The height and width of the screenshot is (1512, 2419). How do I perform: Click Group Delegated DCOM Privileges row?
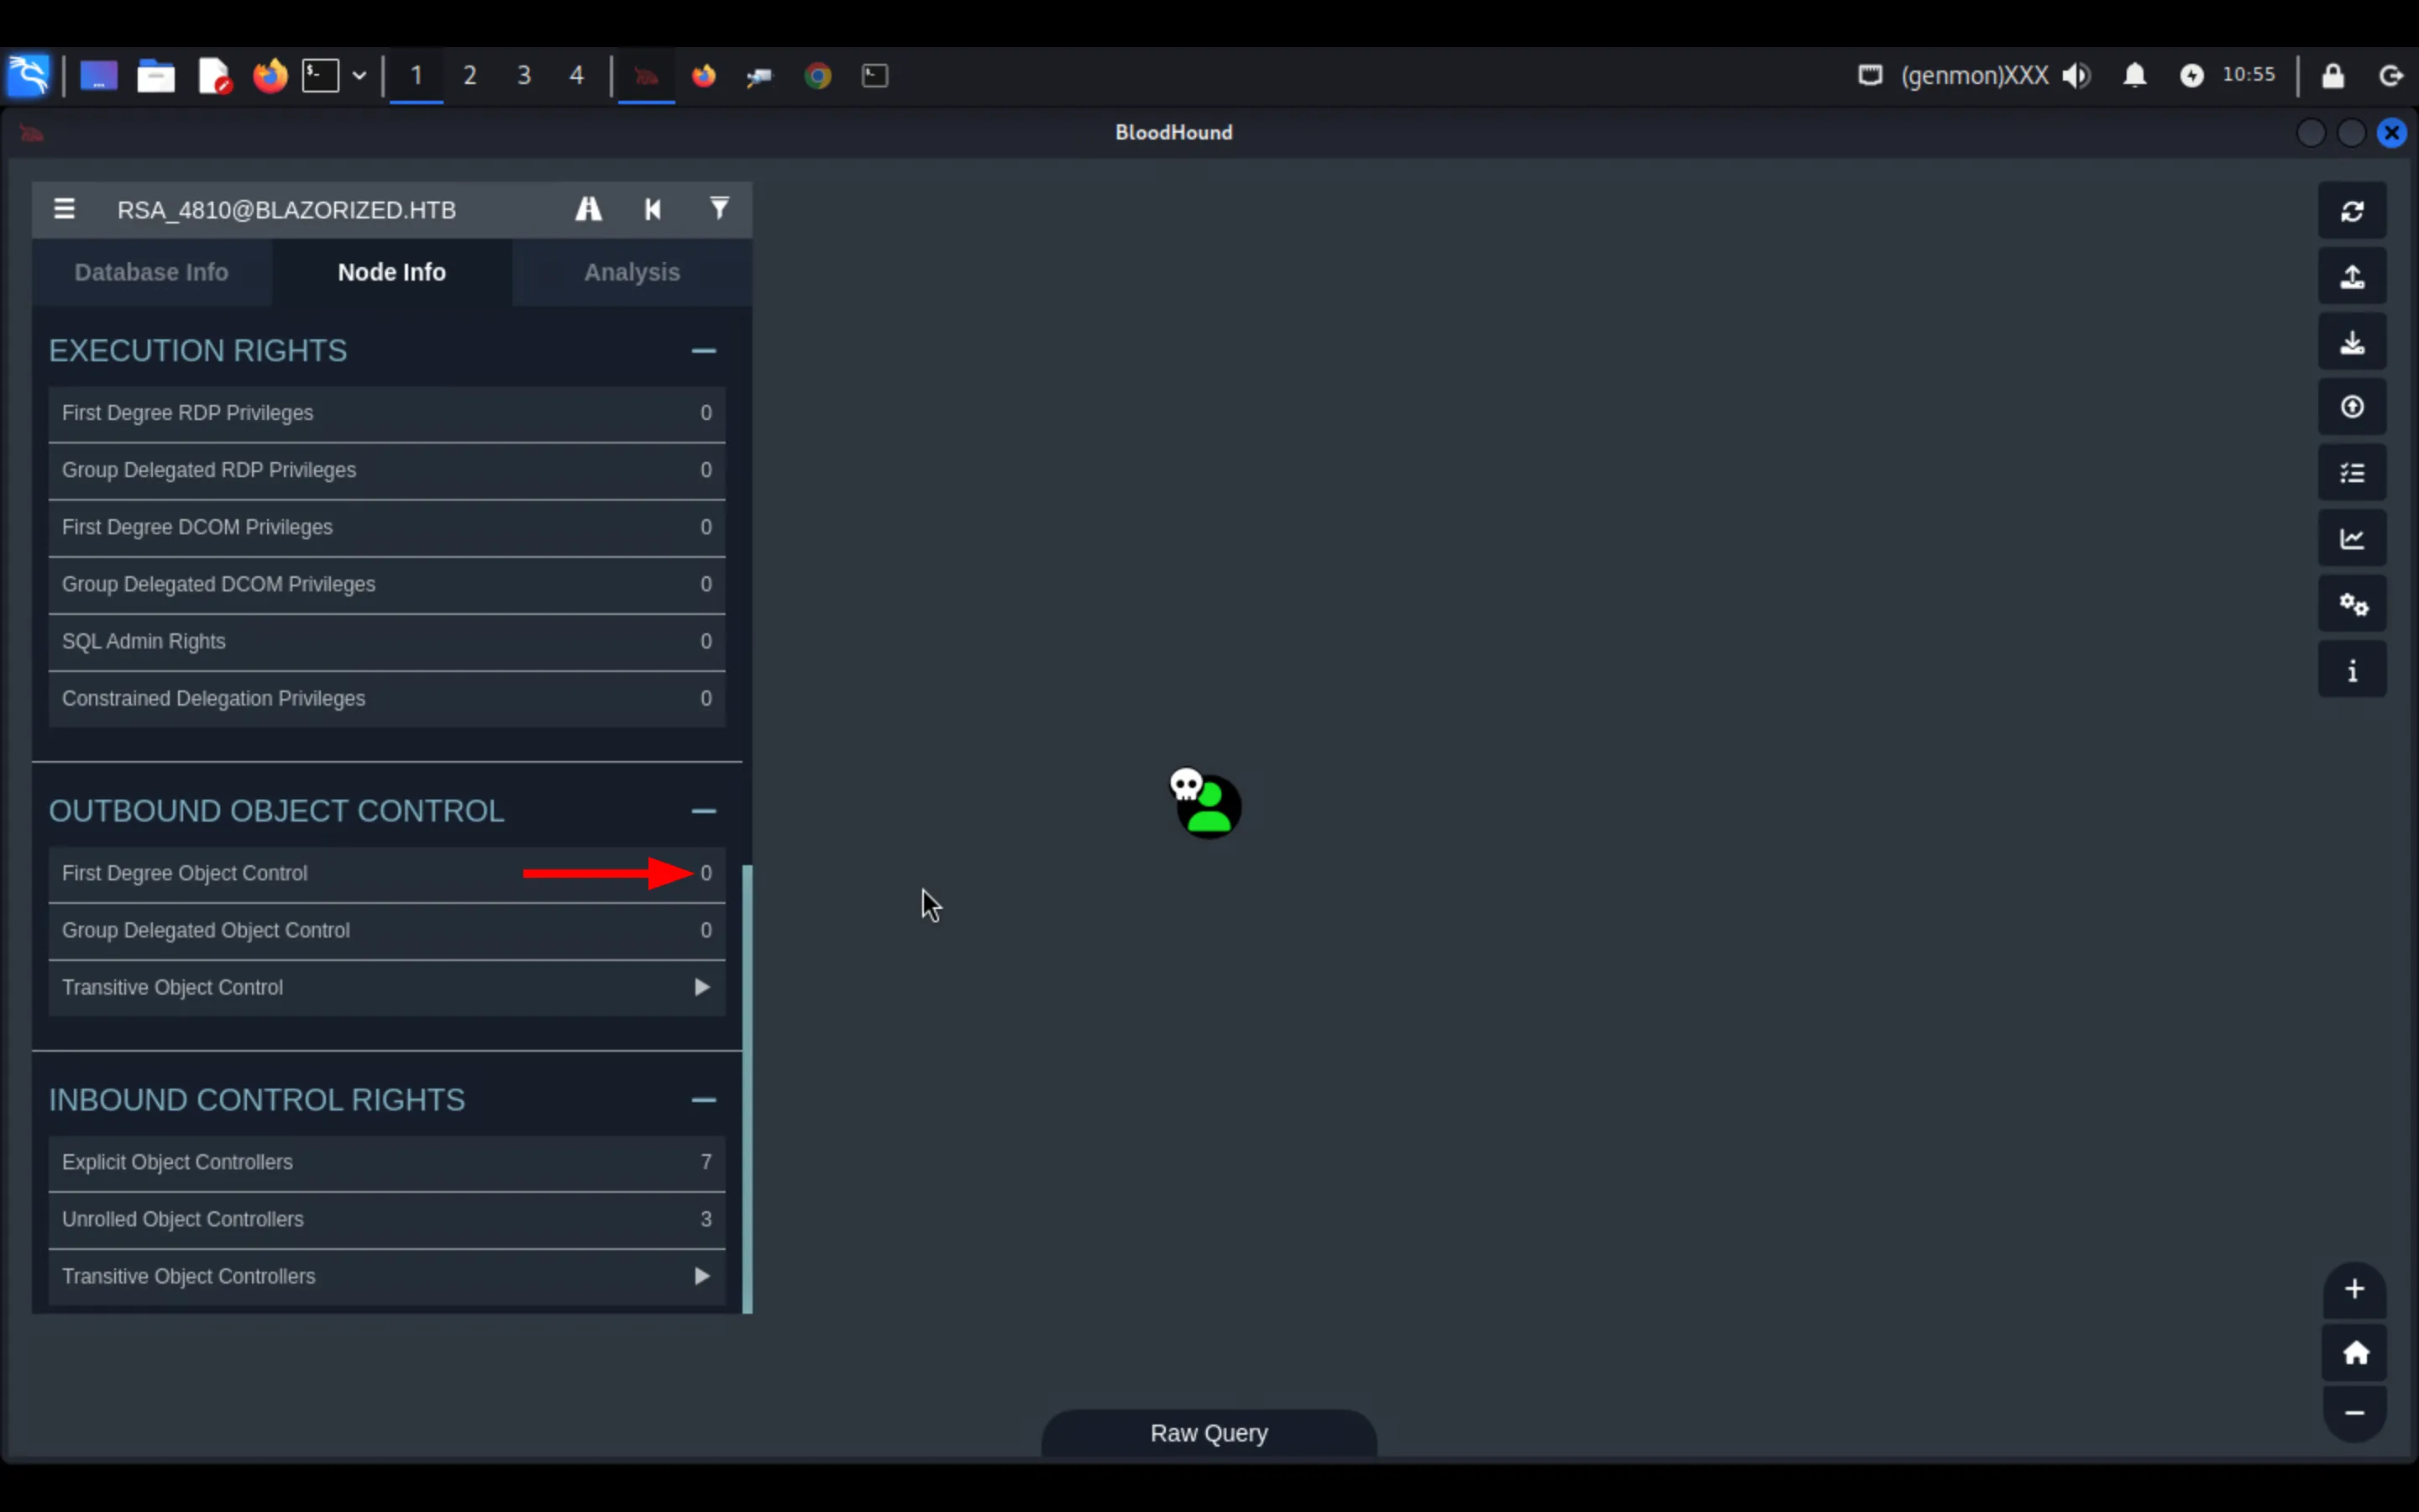(x=387, y=584)
